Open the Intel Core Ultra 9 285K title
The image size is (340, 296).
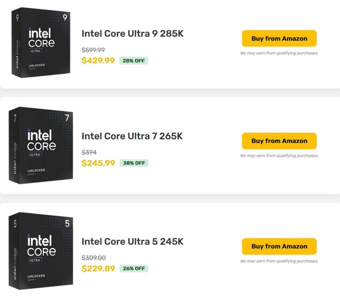coord(132,34)
